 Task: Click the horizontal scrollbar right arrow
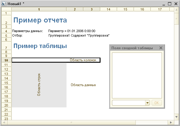171,122
